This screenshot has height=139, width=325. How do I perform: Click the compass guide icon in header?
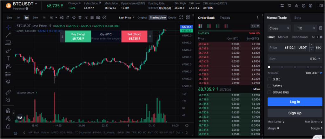[x=303, y=6]
